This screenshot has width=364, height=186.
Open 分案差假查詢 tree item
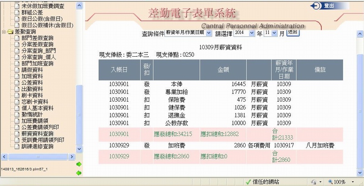37,44
